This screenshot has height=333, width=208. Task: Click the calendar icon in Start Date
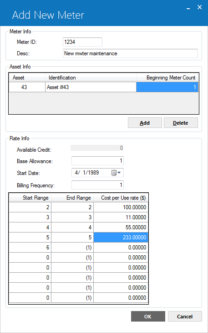(114, 173)
